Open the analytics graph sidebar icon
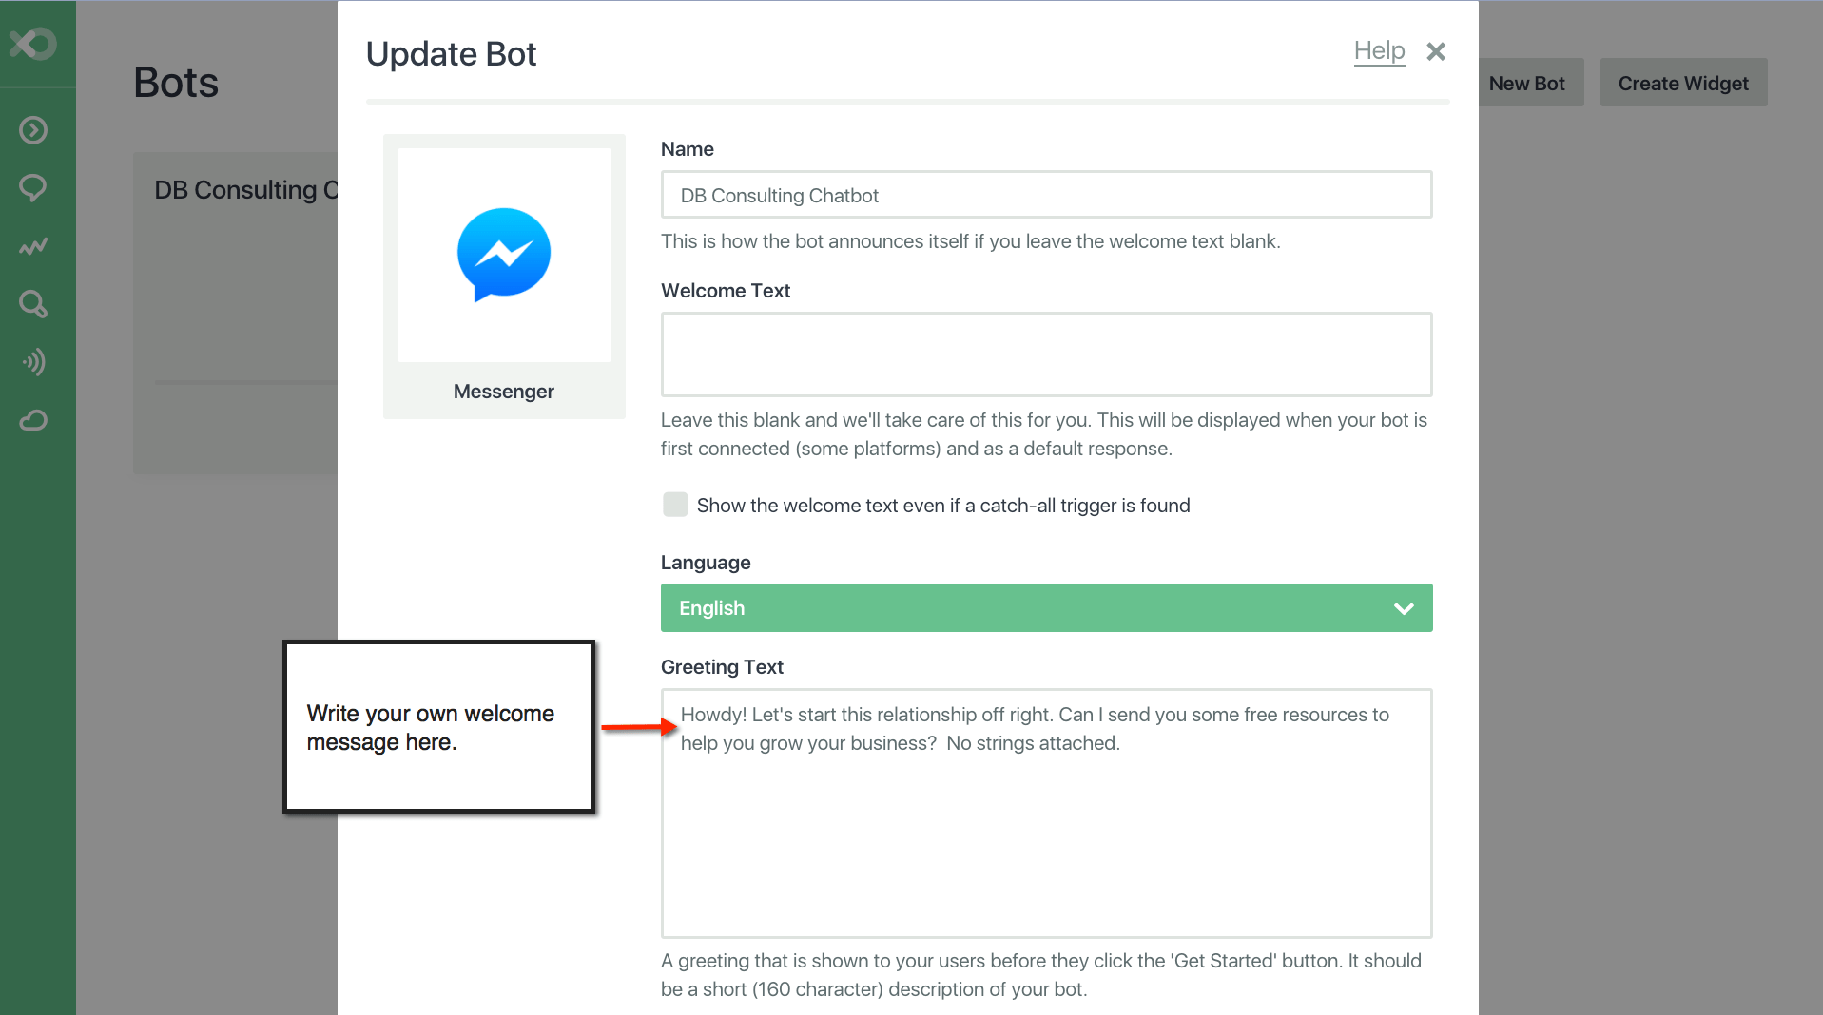This screenshot has width=1823, height=1015. pyautogui.click(x=33, y=247)
